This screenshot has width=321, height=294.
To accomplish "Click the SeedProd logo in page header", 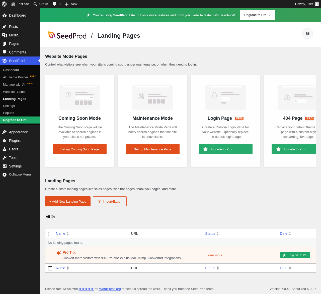I will pyautogui.click(x=67, y=35).
